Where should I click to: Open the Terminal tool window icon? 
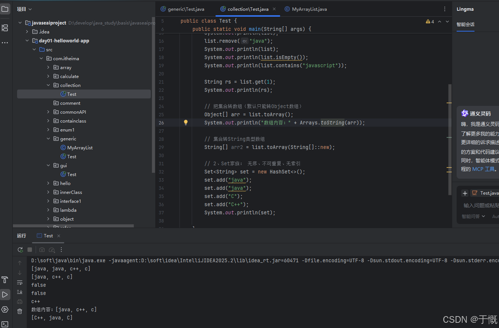(5, 324)
